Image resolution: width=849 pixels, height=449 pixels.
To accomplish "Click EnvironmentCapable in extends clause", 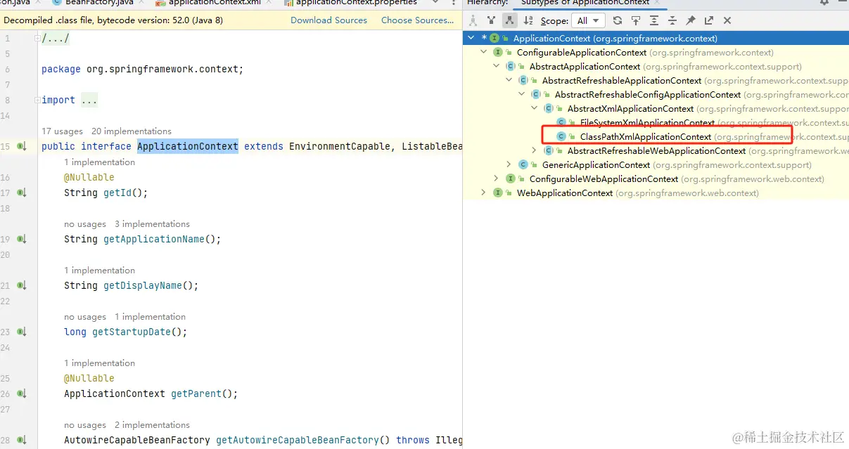I will click(x=340, y=146).
